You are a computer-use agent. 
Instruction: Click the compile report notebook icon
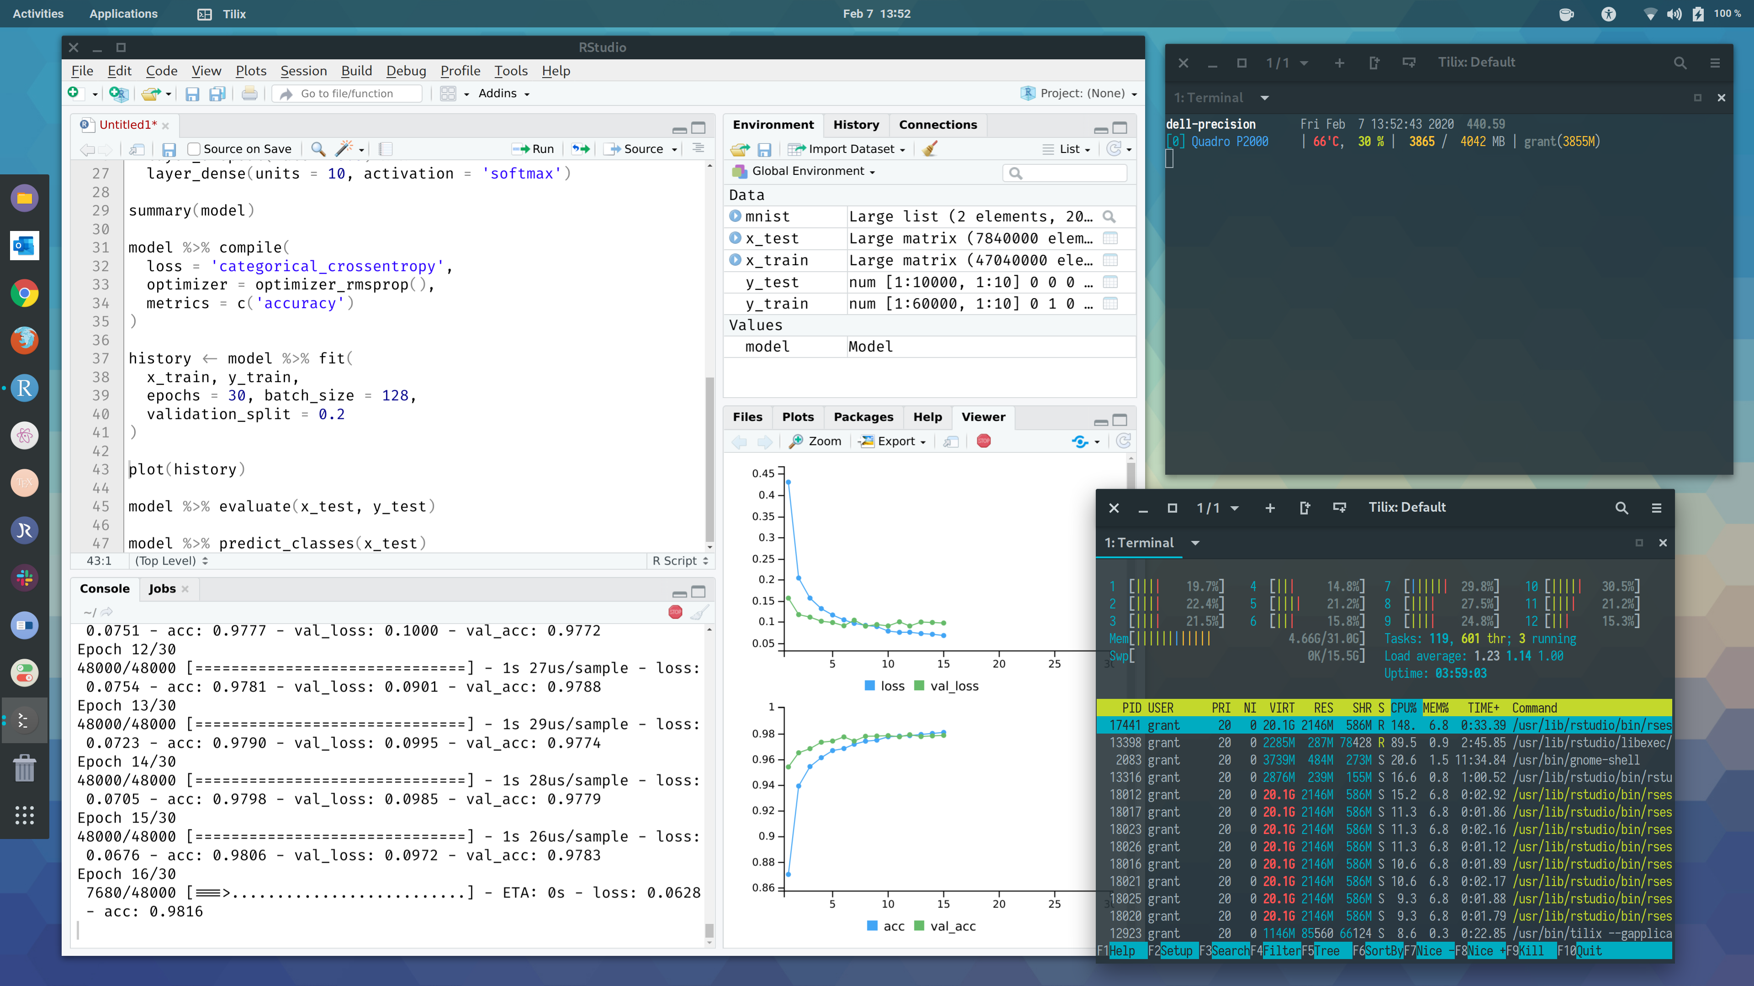point(386,149)
